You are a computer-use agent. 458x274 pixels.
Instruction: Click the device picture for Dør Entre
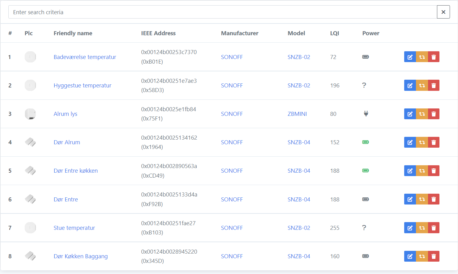coord(30,199)
